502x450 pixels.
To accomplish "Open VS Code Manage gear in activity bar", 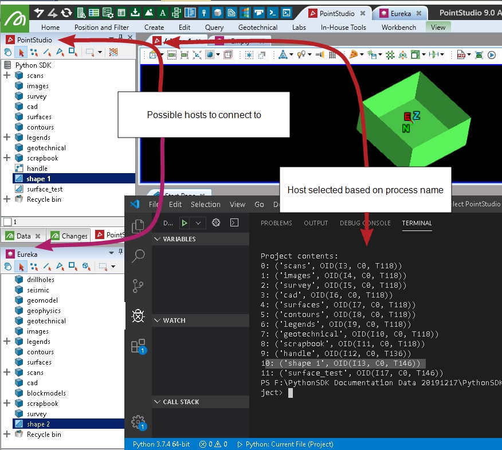I will (138, 422).
